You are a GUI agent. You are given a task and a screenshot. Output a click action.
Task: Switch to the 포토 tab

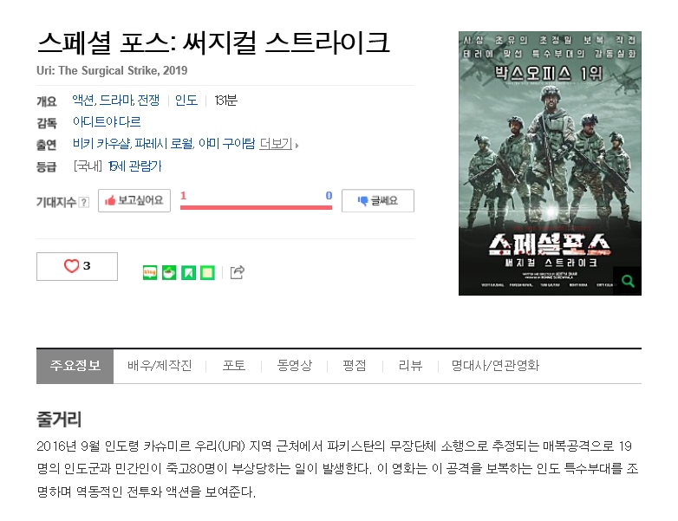234,366
